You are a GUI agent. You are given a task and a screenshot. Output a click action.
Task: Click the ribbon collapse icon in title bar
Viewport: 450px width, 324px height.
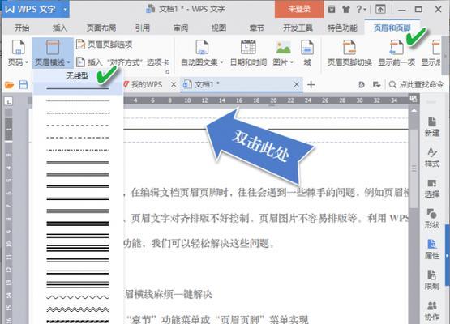click(380, 9)
